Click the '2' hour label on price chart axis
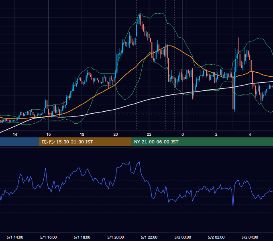273x241 pixels. 216,135
